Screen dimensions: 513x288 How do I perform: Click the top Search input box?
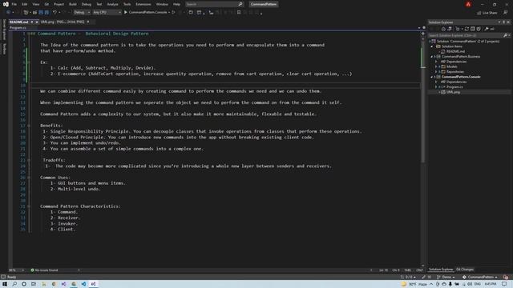pos(214,4)
